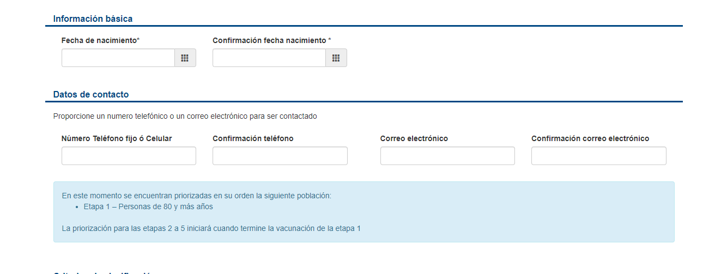Click the Información básica section heading
This screenshot has height=274, width=721.
pos(93,19)
